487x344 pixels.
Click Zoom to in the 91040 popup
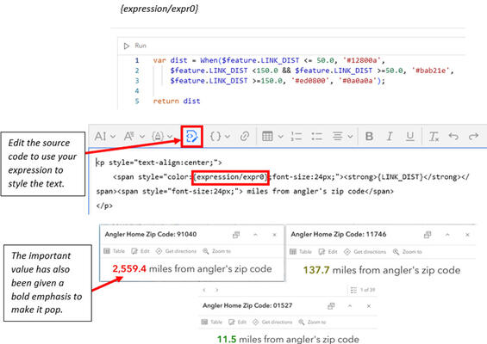(x=216, y=251)
